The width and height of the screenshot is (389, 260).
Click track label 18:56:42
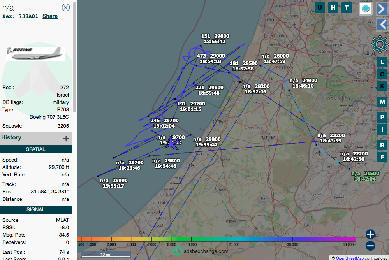click(215, 42)
